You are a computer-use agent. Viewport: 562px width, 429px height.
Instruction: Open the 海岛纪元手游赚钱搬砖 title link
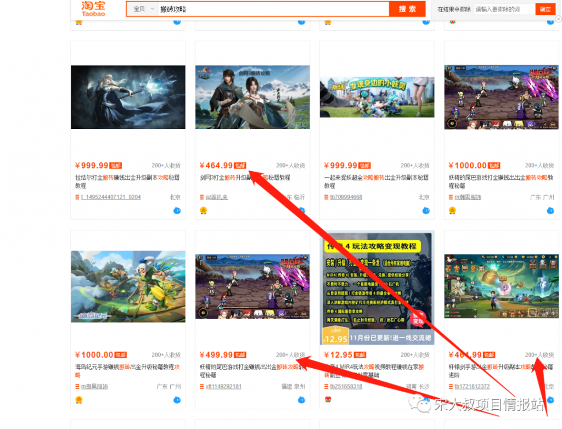click(127, 371)
